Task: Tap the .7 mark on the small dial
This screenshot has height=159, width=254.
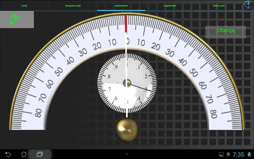Action: point(109,89)
